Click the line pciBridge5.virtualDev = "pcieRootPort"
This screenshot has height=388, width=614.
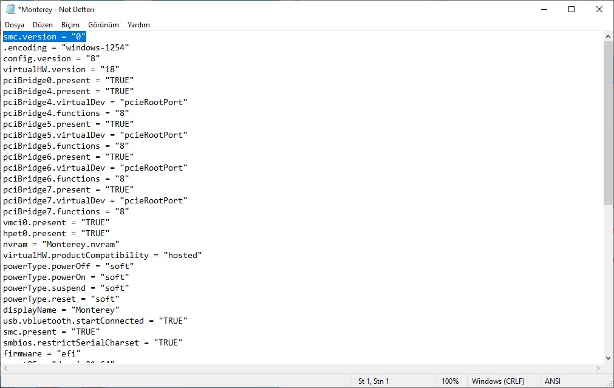[95, 135]
